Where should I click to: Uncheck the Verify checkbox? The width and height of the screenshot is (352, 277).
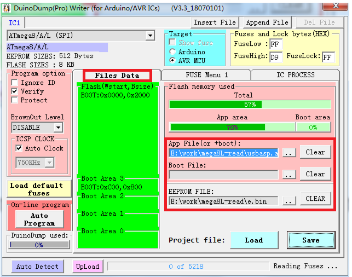point(15,91)
